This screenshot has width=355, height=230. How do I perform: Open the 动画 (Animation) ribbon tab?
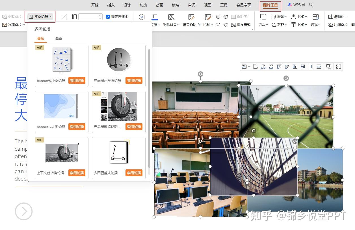coord(159,5)
